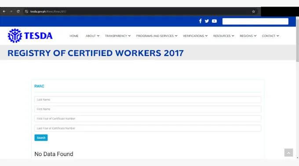Open site information icon in address bar
Image resolution: width=299 pixels, height=166 pixels.
pos(26,11)
